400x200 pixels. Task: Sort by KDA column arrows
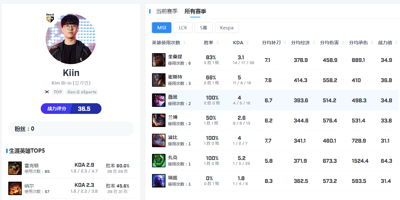coord(247,43)
